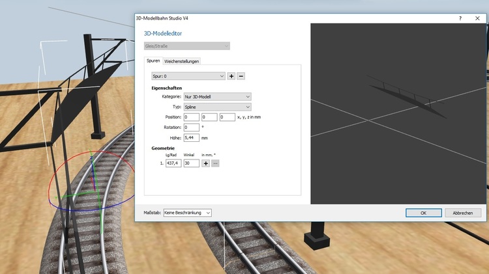Click the Winkel field showing 30
The height and width of the screenshot is (274, 489).
[x=191, y=163]
